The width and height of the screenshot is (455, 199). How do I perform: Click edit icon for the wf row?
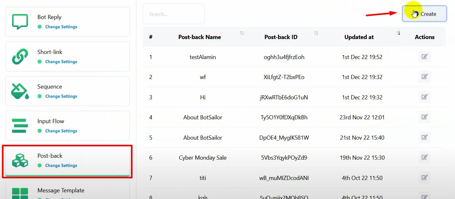[x=424, y=77]
